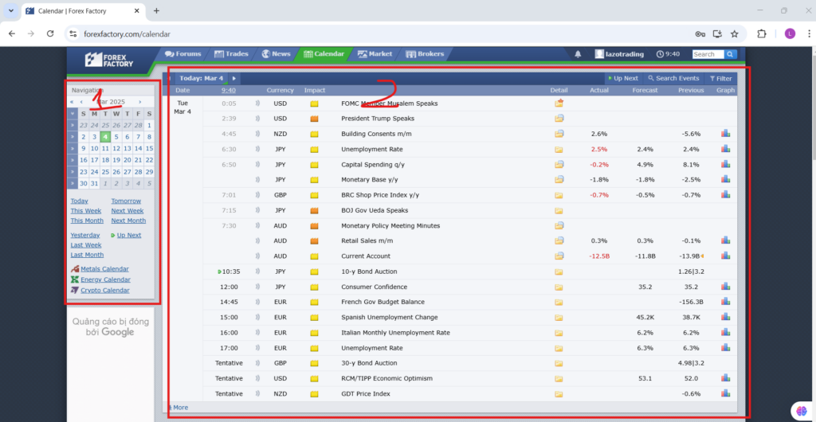
Task: Open graph for BRC Shop Price Index
Action: click(725, 195)
